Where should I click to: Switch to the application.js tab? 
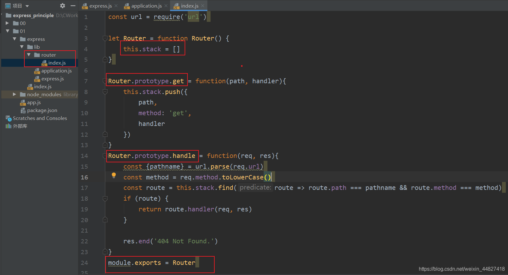(x=146, y=6)
